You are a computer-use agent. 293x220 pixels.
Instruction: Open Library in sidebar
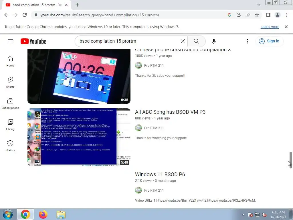[x=10, y=125]
